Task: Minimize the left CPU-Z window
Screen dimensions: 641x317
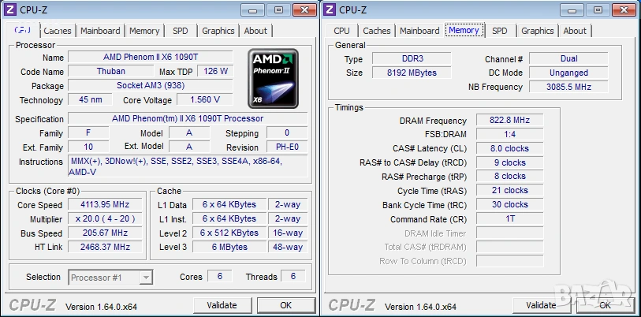Action: (x=252, y=9)
